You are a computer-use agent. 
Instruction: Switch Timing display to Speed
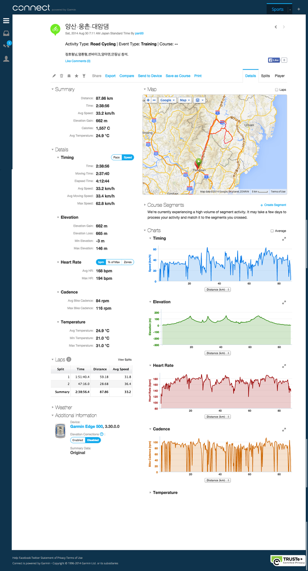(x=128, y=158)
